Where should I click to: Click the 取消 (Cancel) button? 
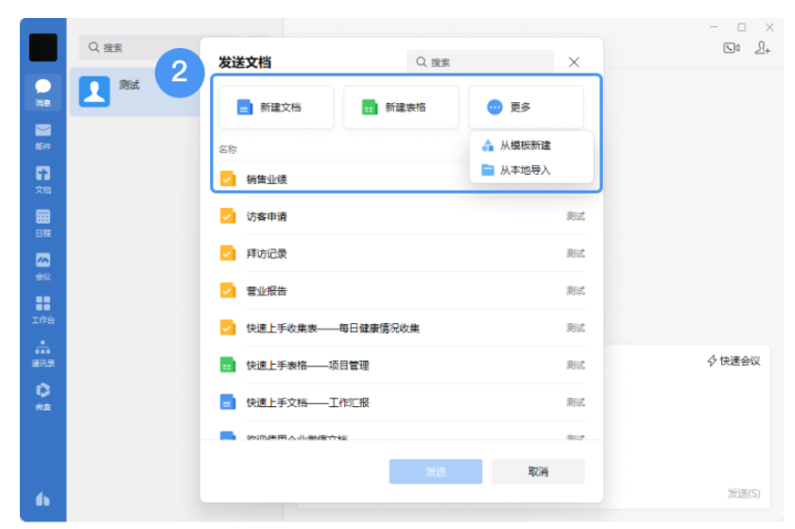click(538, 471)
